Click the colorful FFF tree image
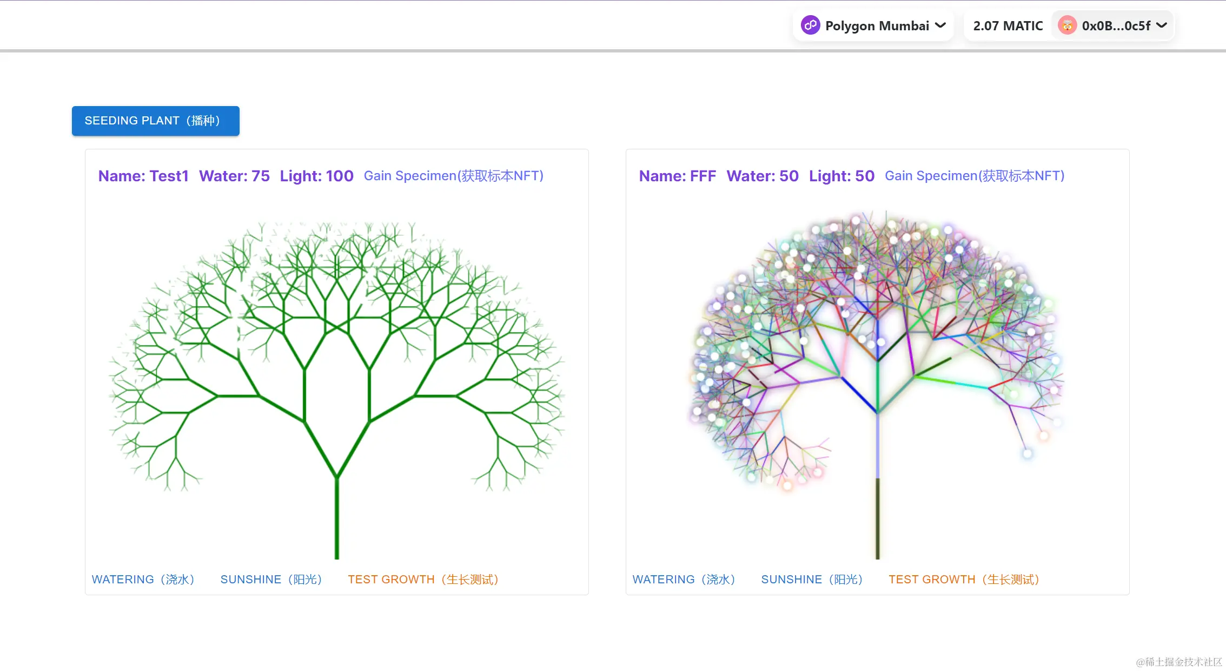The image size is (1226, 671). point(877,379)
